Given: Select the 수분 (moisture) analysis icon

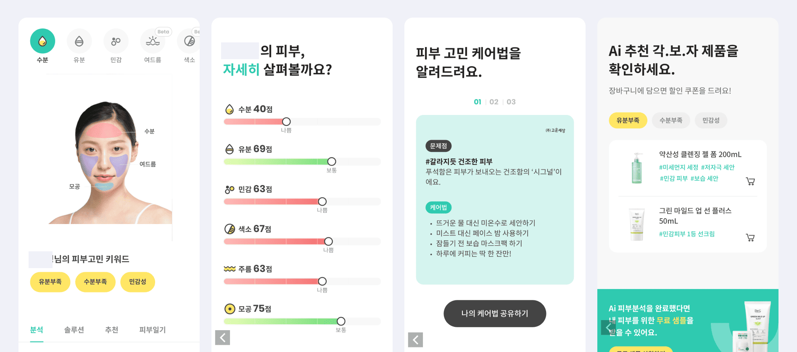Looking at the screenshot, I should (42, 40).
